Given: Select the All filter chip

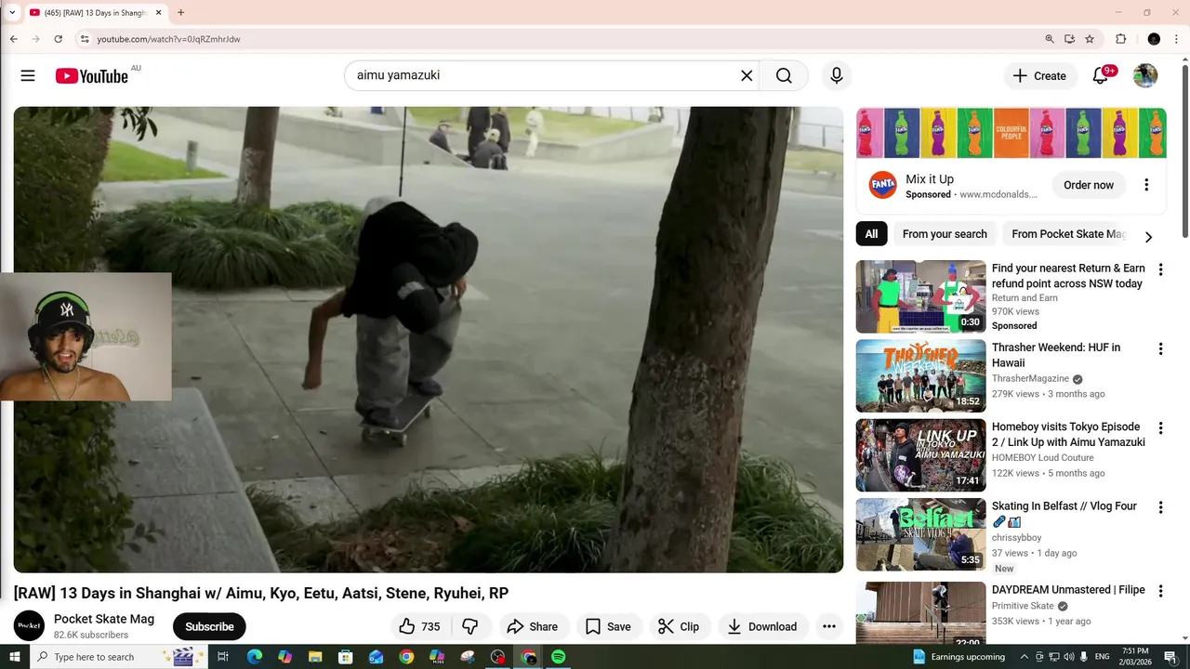Looking at the screenshot, I should pyautogui.click(x=871, y=234).
